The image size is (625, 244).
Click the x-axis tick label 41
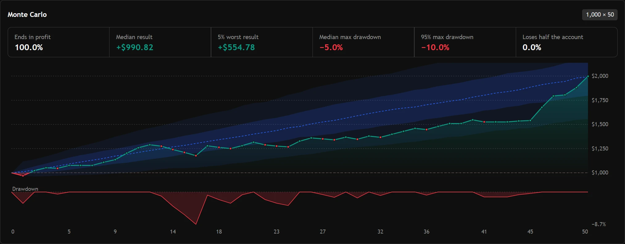pyautogui.click(x=484, y=232)
